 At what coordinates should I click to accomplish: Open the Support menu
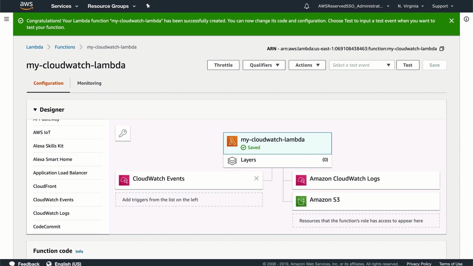point(442,6)
